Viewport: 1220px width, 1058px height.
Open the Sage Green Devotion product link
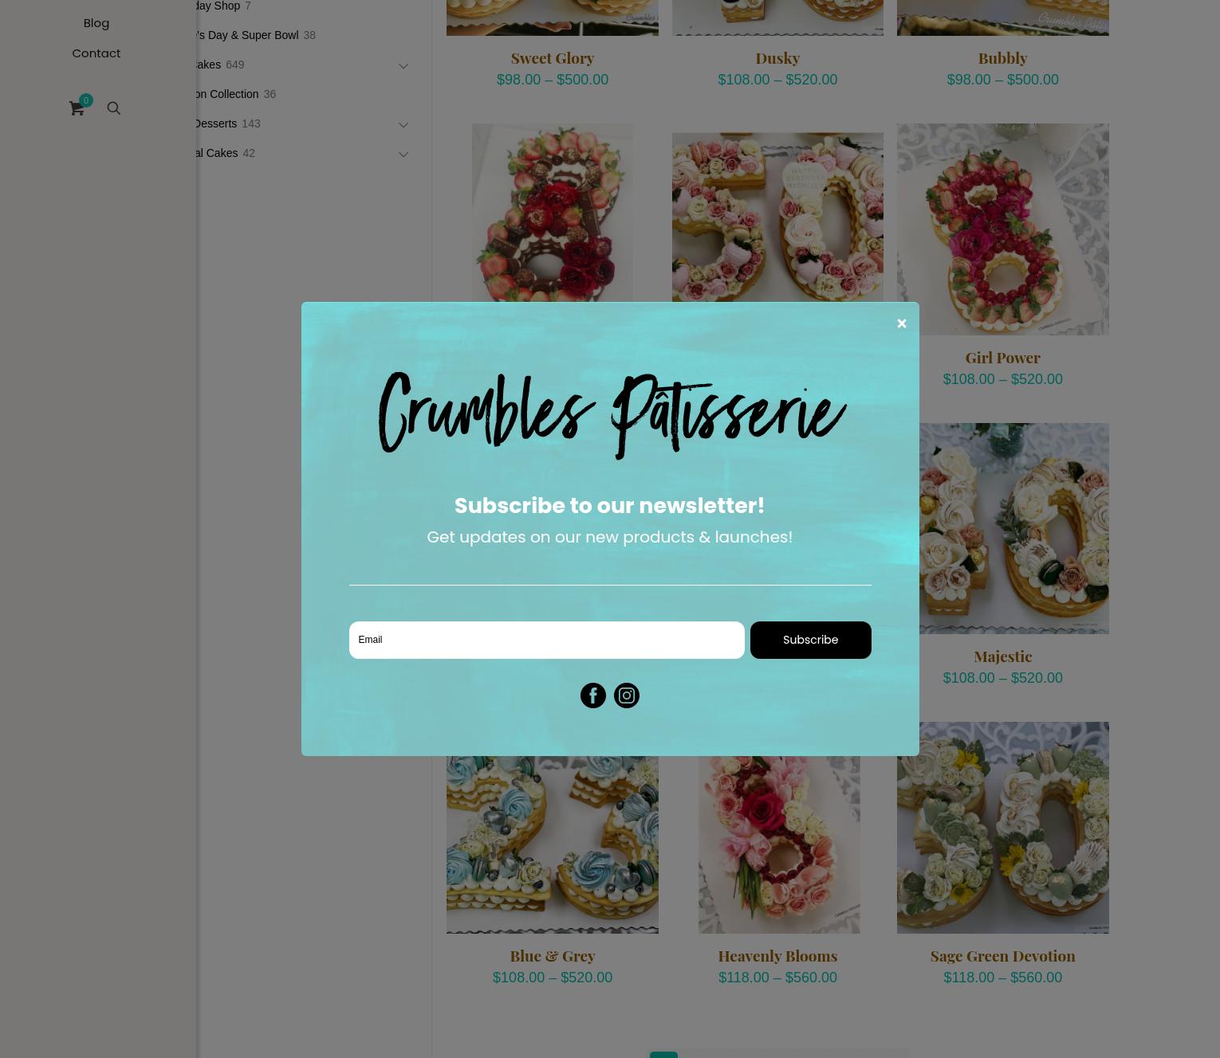click(x=1002, y=955)
